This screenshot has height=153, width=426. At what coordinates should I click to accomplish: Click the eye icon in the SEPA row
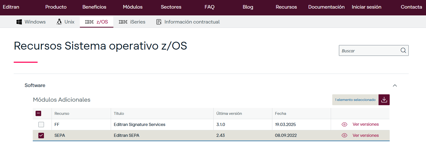click(344, 136)
